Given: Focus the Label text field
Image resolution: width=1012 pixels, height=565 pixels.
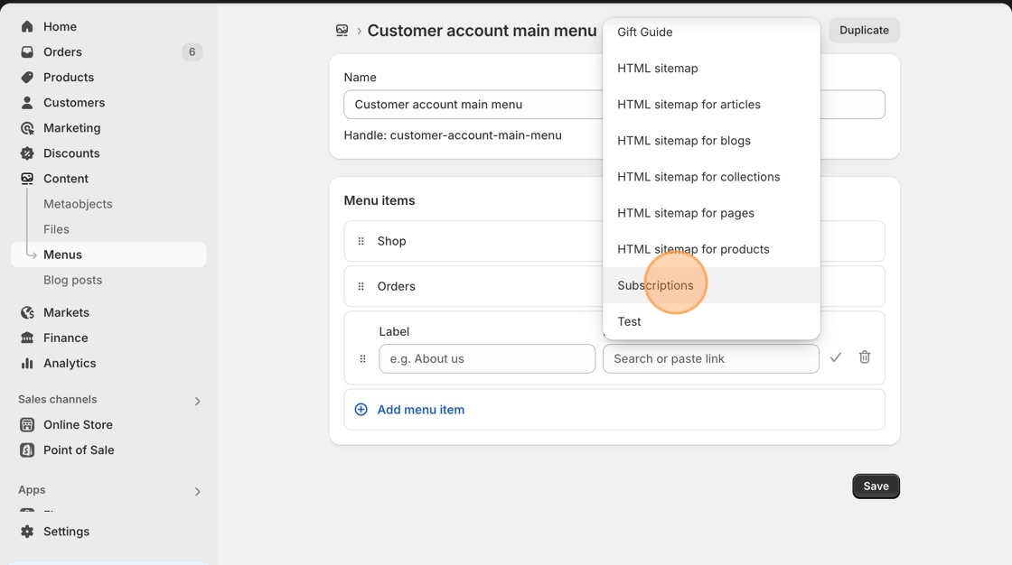Looking at the screenshot, I should (x=486, y=358).
